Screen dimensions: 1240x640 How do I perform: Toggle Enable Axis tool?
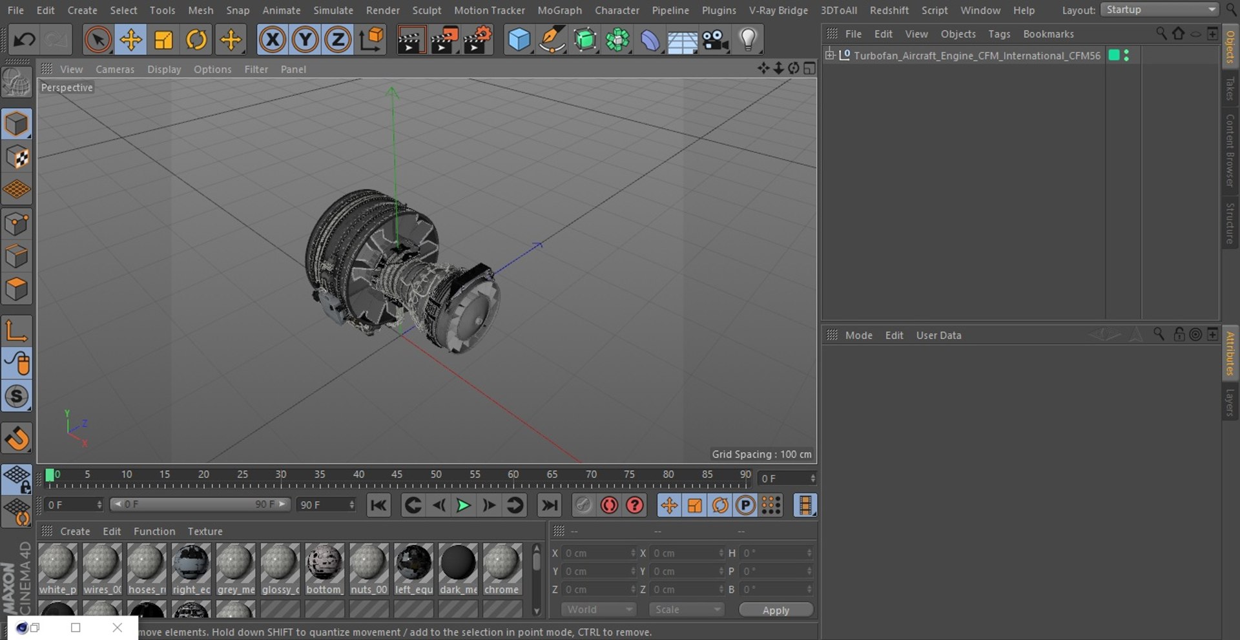17,331
